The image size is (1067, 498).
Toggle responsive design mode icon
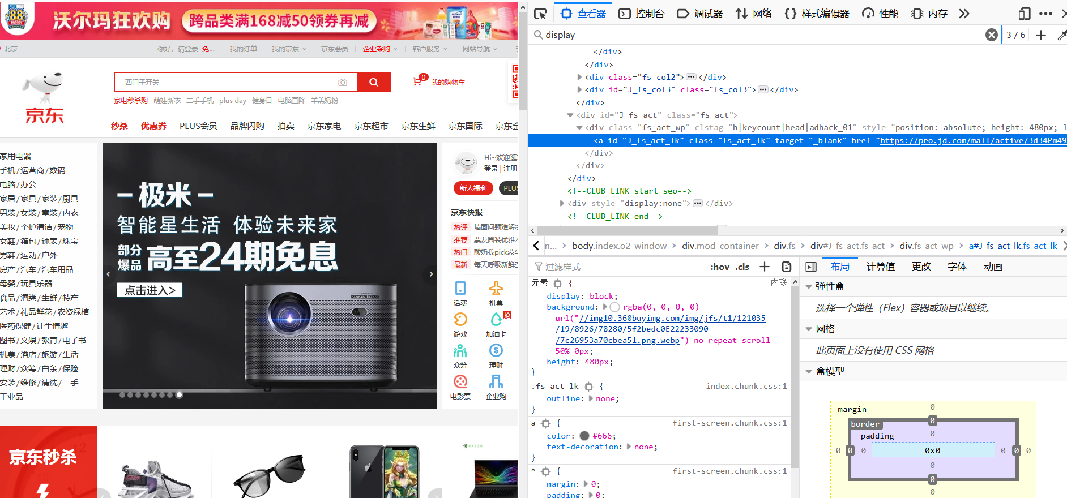1024,14
